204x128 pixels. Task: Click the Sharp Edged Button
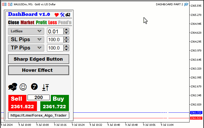[39, 59]
